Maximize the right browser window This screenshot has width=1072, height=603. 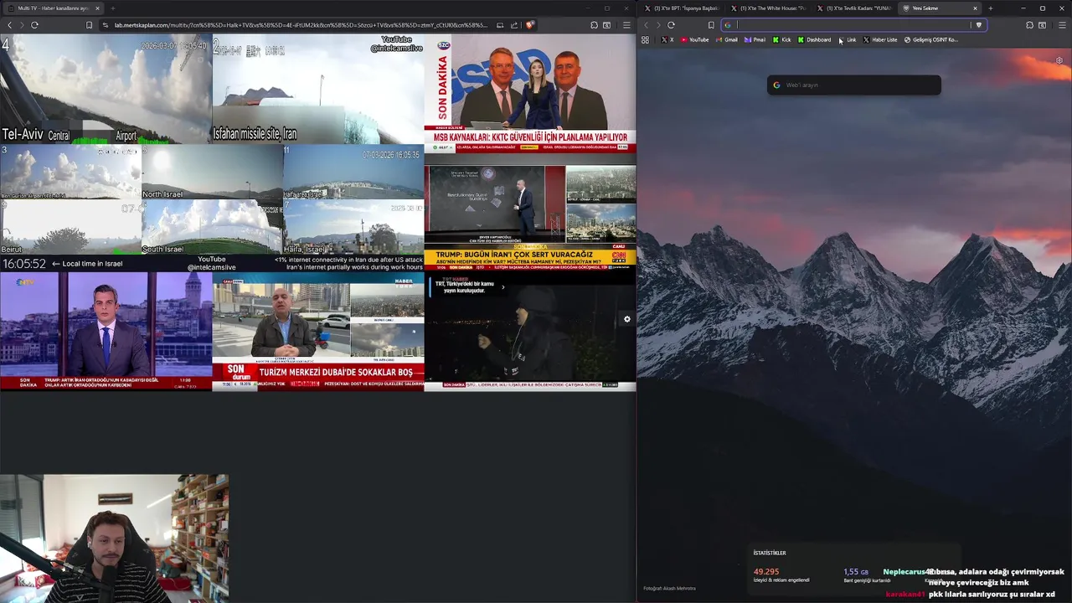pos(1043,8)
